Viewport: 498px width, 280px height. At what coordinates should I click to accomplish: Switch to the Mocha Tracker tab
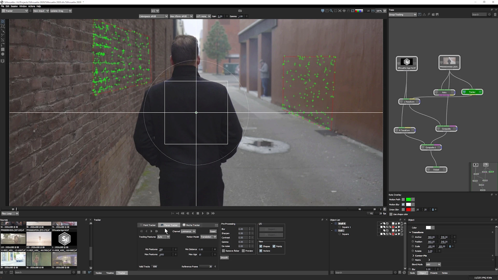pos(191,225)
